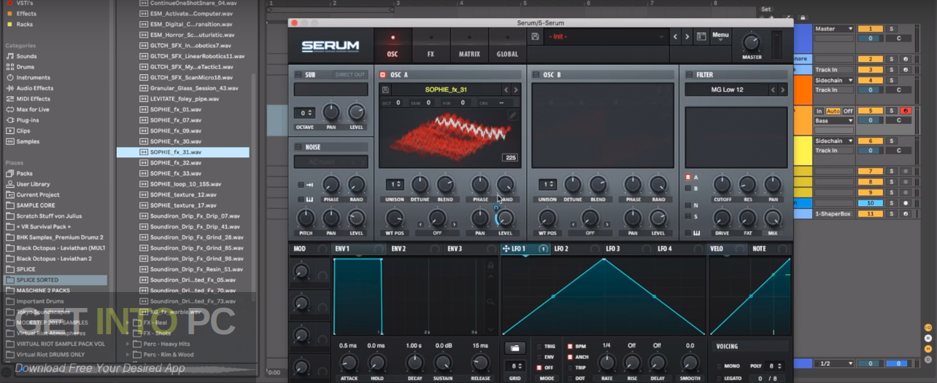The height and width of the screenshot is (383, 937).
Task: Adjust filter CUTOFF knob
Action: point(722,184)
